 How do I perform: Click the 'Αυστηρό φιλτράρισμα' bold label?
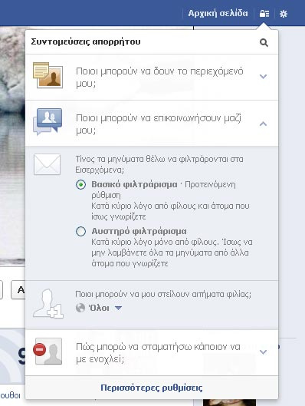coord(139,231)
